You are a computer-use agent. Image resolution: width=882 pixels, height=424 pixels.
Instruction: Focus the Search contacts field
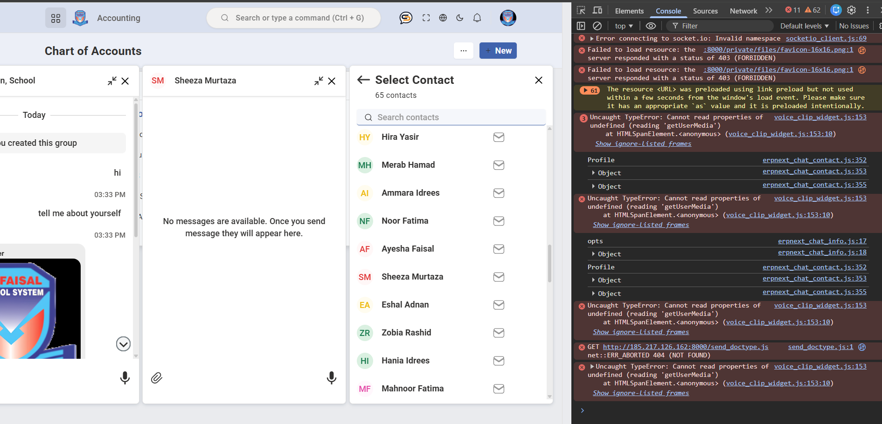click(x=451, y=117)
